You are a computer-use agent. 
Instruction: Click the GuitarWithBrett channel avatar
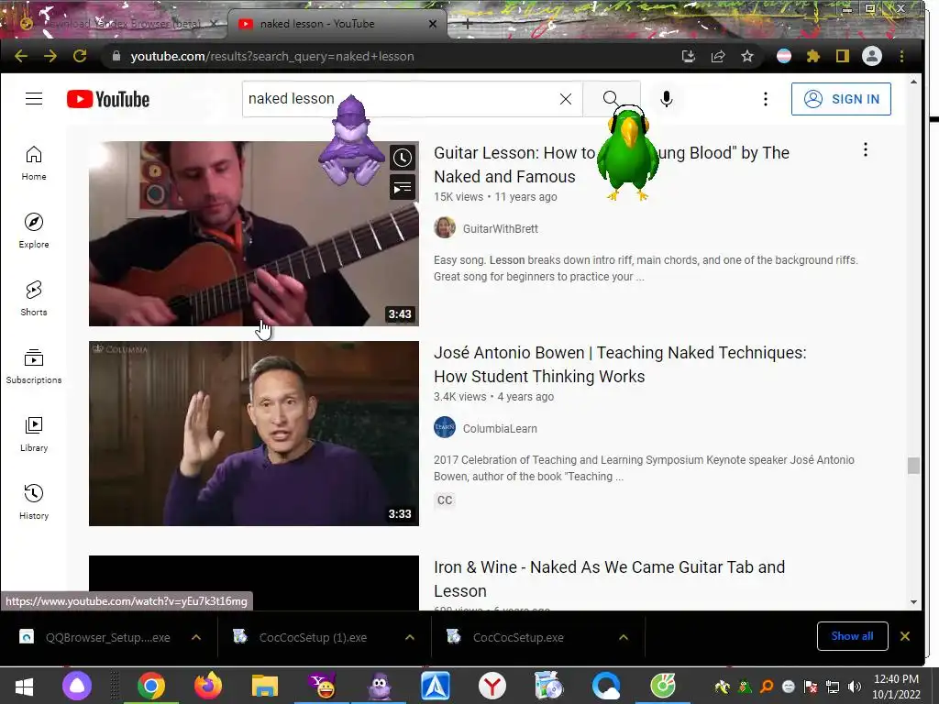[445, 228]
